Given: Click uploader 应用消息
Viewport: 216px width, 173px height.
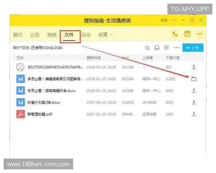Looking at the screenshot, I should tap(149, 114).
